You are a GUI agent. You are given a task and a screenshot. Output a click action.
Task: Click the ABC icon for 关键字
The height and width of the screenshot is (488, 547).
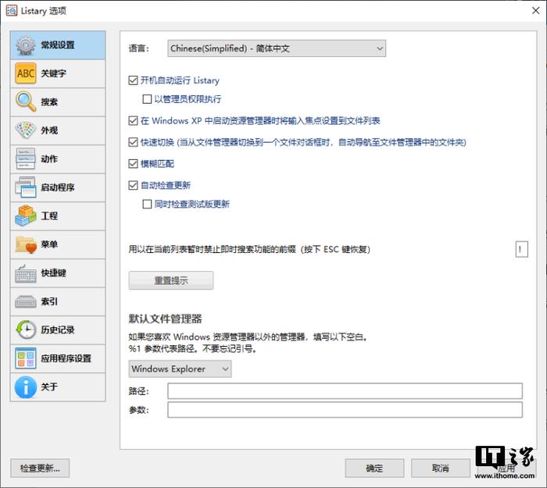tap(26, 73)
